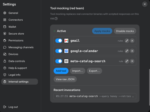Screen dimensions: 150x112
Task: Click the Log out arrow icon
Action: pyautogui.click(x=5, y=107)
